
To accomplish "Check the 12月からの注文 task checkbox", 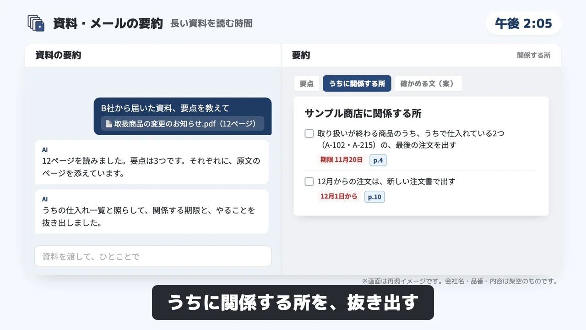I will point(309,181).
